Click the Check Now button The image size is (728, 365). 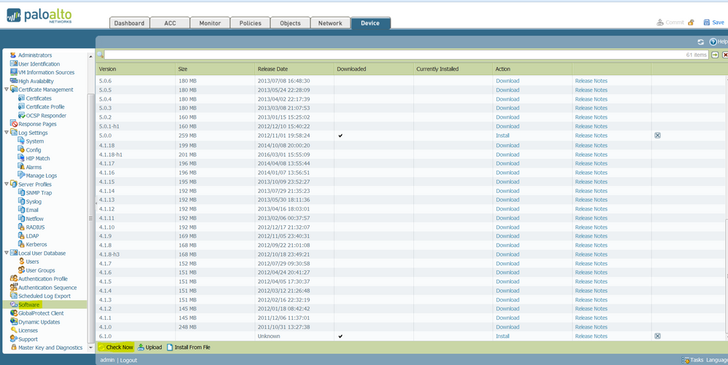point(116,348)
